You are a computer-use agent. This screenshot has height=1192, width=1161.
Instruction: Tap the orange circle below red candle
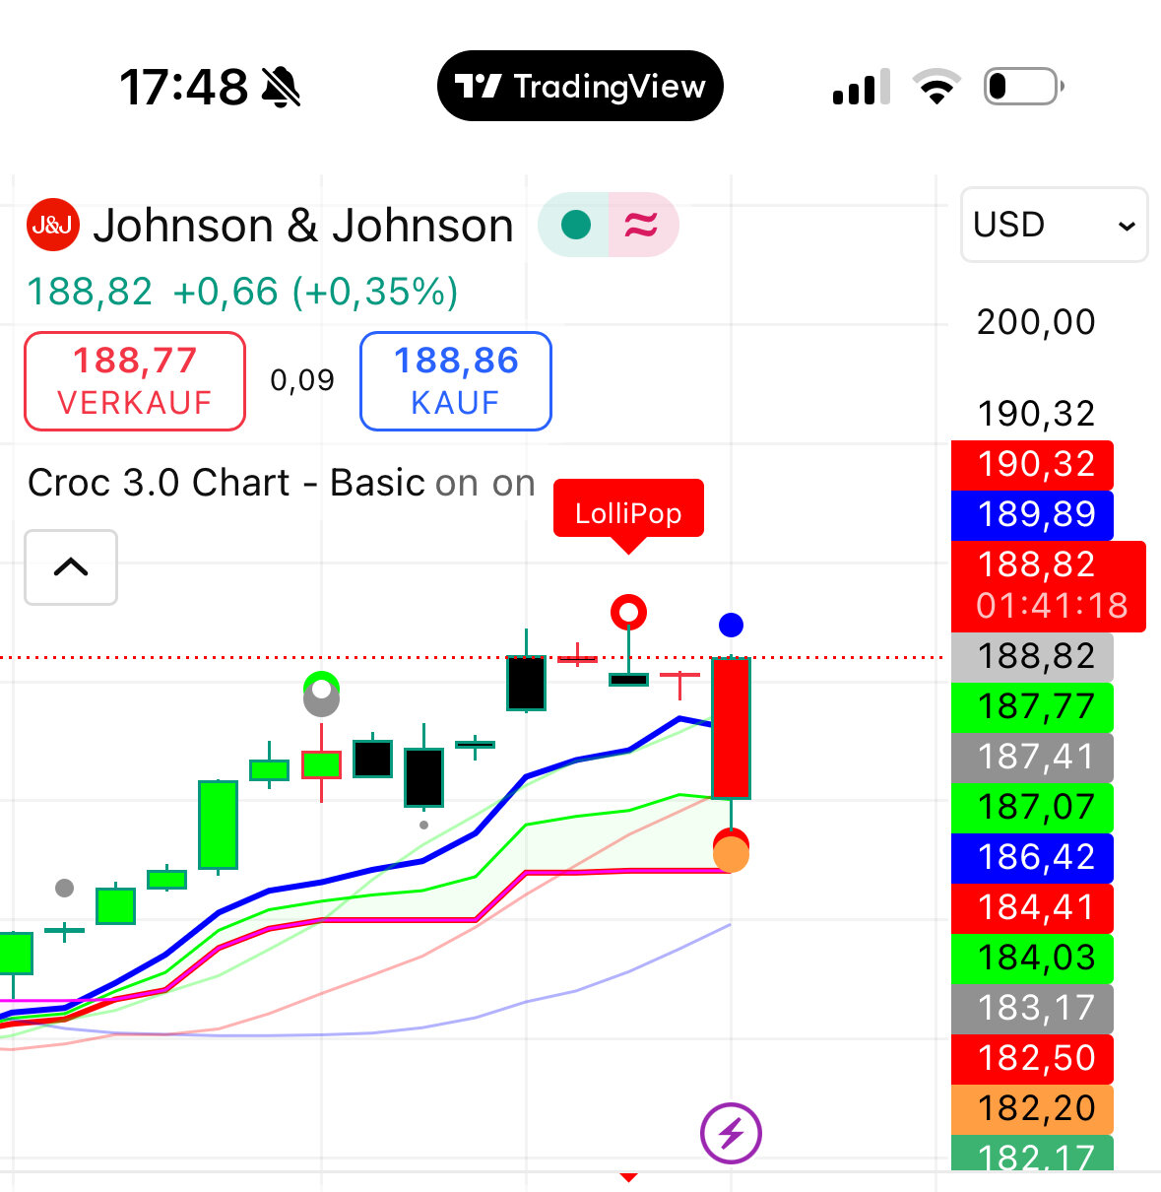point(731,854)
